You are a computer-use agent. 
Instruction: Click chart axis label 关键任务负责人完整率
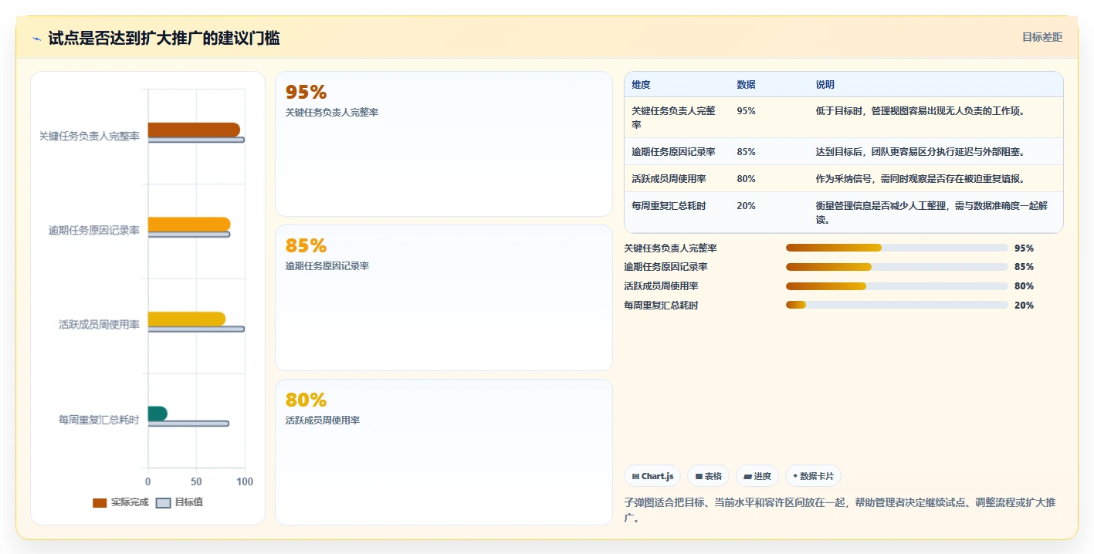click(90, 136)
